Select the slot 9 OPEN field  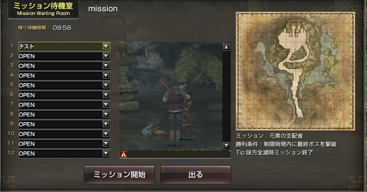pos(64,124)
